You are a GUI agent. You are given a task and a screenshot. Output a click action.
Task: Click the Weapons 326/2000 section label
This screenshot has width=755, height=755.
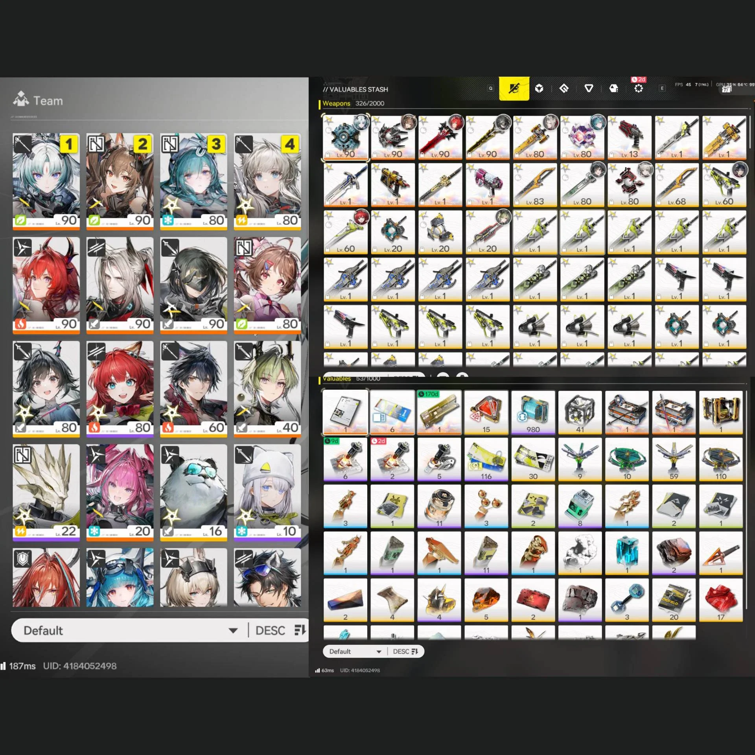tap(354, 103)
